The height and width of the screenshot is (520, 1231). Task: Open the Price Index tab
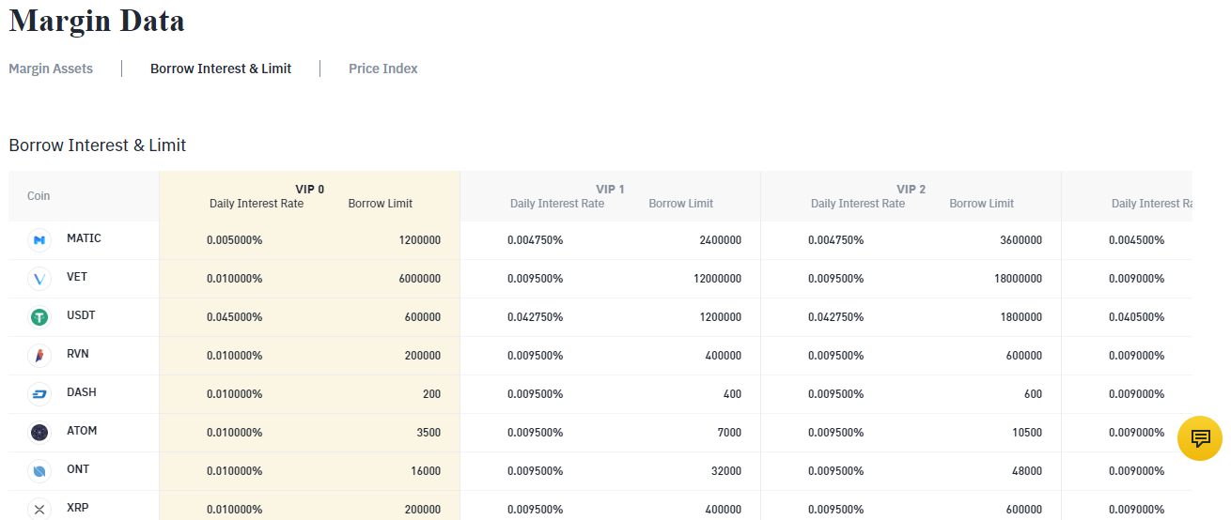coord(382,69)
